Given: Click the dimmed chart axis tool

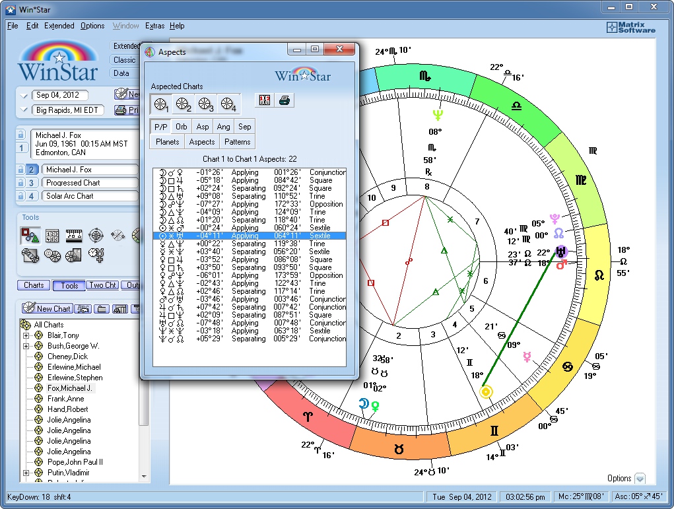Looking at the screenshot, I should [118, 236].
